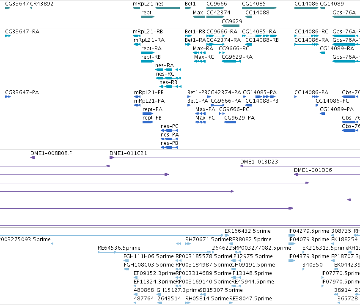Open transcript CG9666-RC
Screen dimensions: 360x305
pyautogui.click(x=234, y=49)
